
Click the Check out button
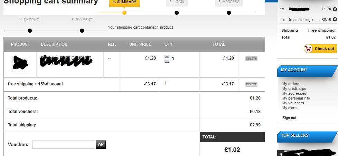320,49
